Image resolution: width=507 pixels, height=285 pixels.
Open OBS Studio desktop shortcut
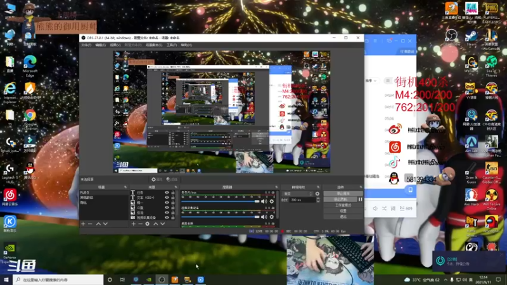point(451,37)
